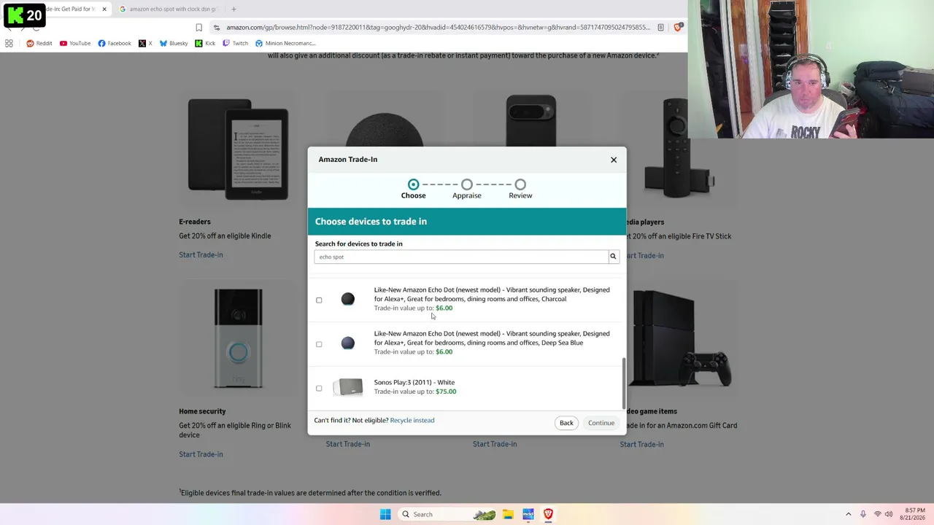Viewport: 934px width, 525px height.
Task: Close the Amazon Trade-In dialog
Action: [x=614, y=160]
